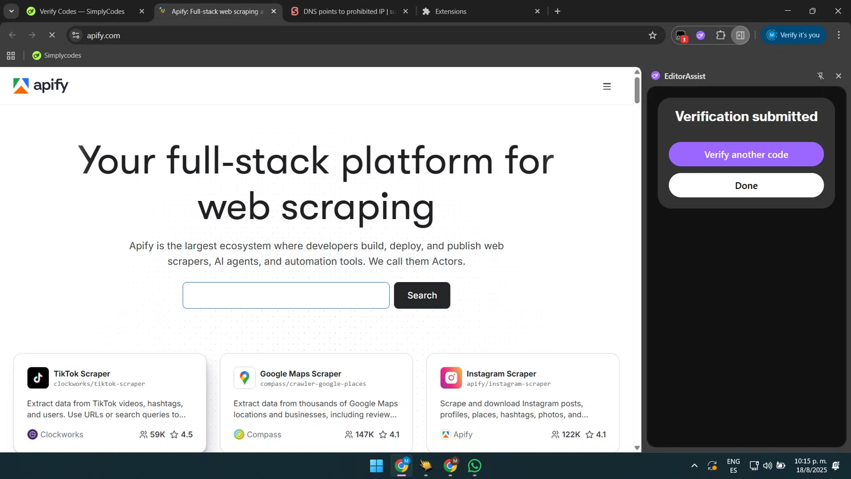Click the scrollbar down arrow on the page
The width and height of the screenshot is (851, 479).
click(637, 448)
